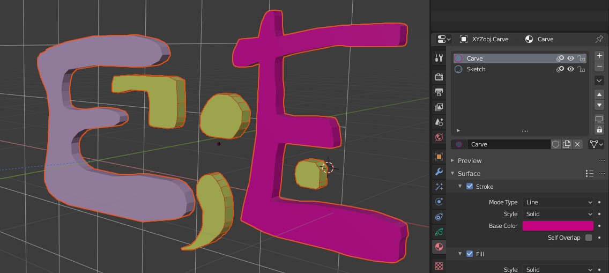Hide the Sketch material in viewport
The height and width of the screenshot is (273, 609).
click(570, 69)
